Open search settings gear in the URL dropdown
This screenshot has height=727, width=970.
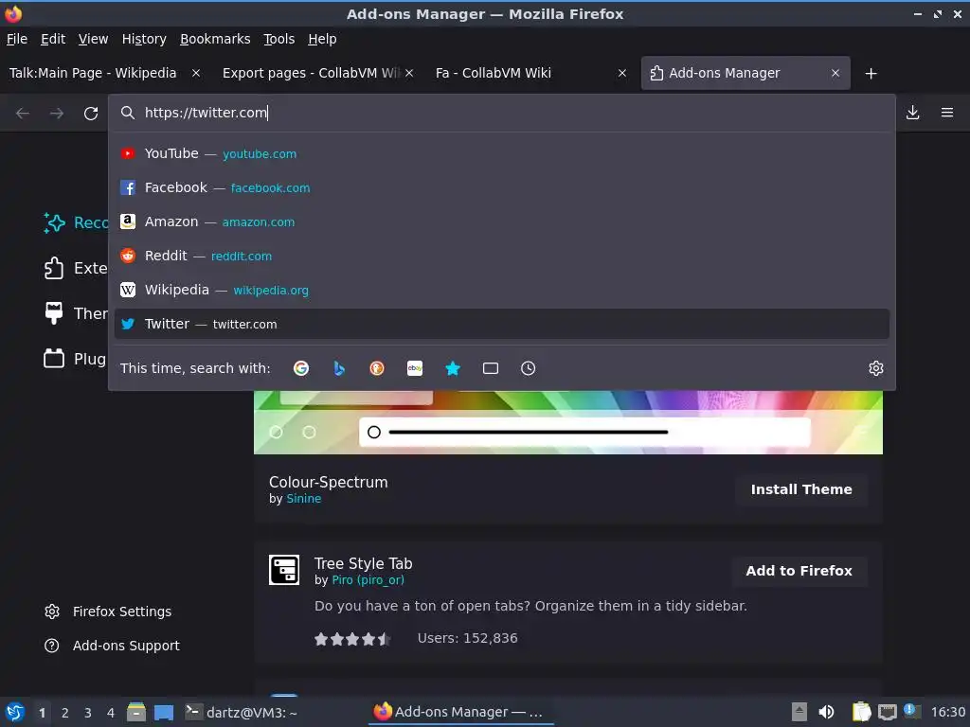coord(876,368)
